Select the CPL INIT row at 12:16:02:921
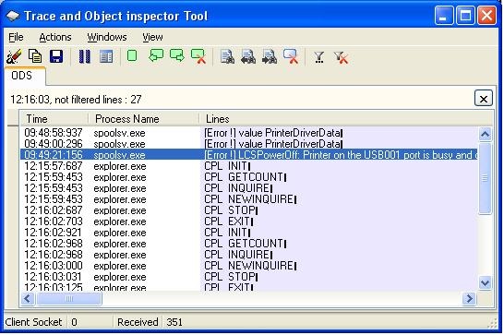504x335 pixels. [249, 233]
